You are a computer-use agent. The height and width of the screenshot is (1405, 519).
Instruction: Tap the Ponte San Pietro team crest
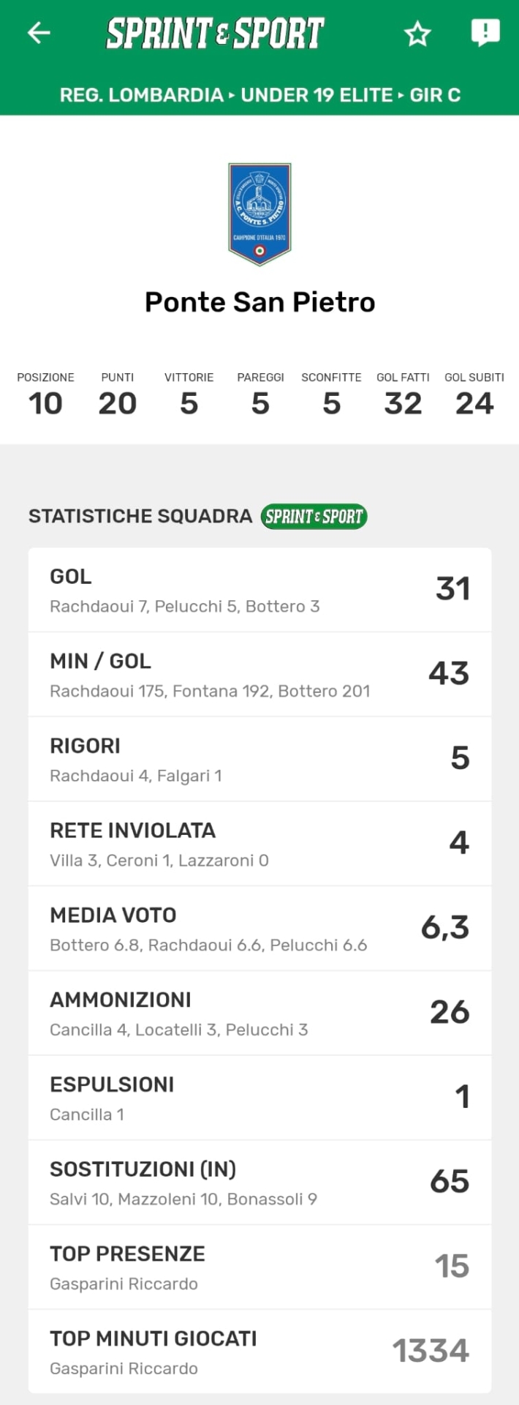point(259,214)
